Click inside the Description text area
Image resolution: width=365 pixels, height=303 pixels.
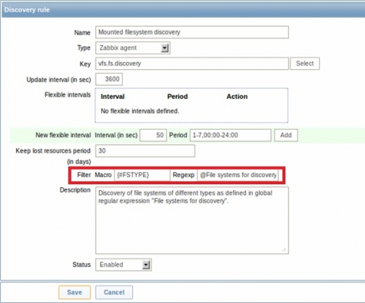pos(192,221)
